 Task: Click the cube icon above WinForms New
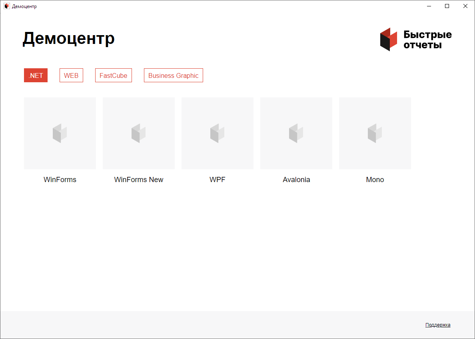pos(139,133)
